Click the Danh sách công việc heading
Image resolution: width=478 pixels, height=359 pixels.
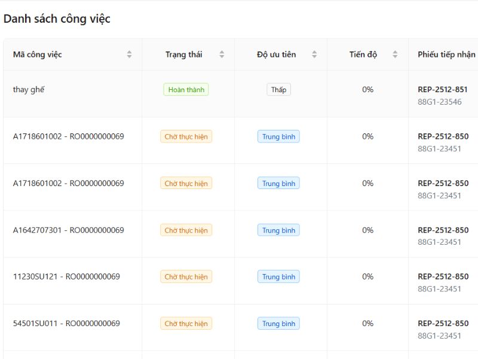pyautogui.click(x=57, y=19)
